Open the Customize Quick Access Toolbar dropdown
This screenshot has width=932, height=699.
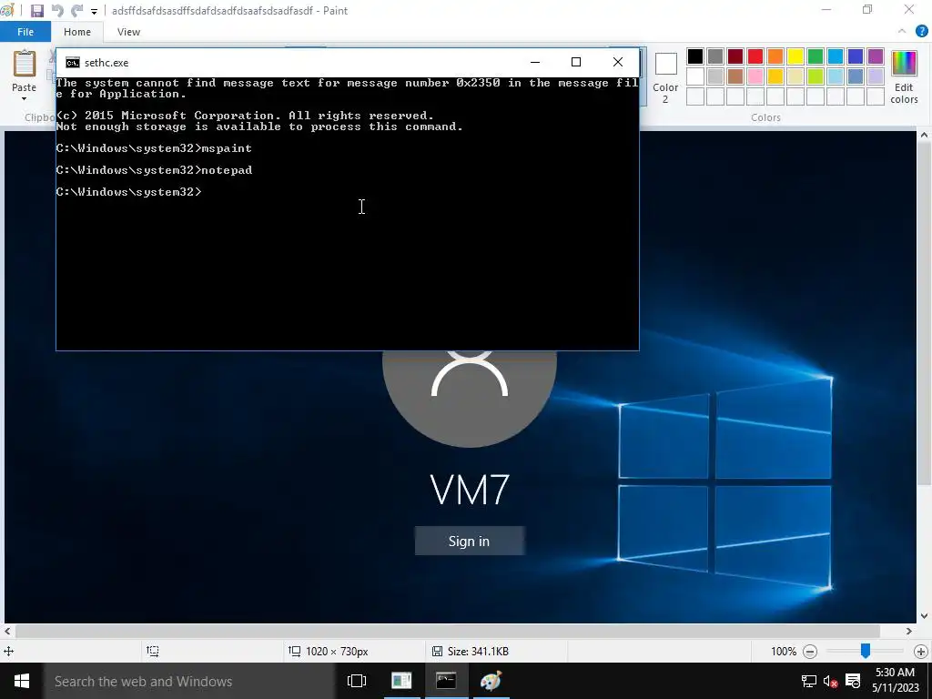coord(94,11)
